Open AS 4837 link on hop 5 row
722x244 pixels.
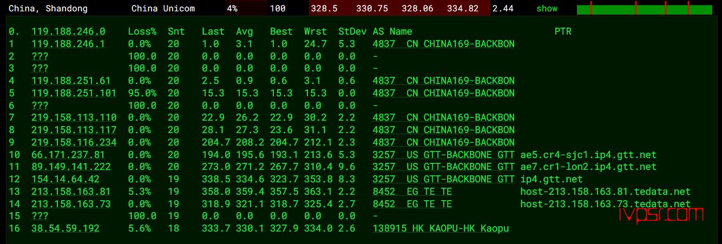pos(443,93)
